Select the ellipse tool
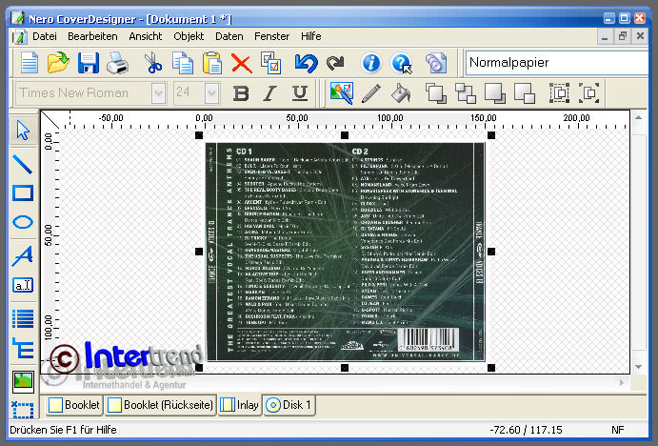The height and width of the screenshot is (446, 658). [x=23, y=222]
